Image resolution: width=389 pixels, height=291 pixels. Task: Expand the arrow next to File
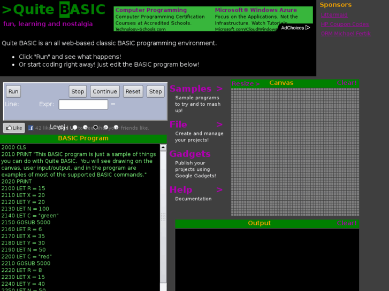click(x=219, y=124)
